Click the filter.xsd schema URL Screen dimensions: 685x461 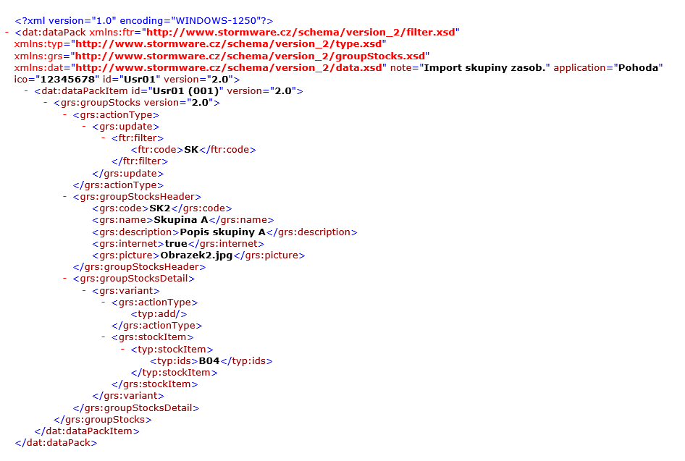point(302,33)
